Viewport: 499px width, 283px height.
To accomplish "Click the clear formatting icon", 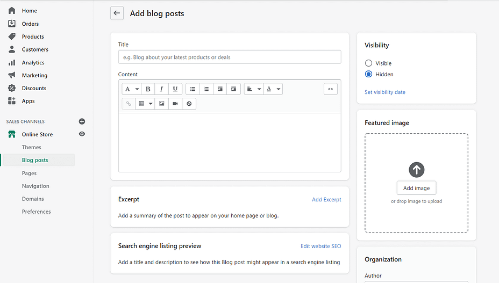I will [x=189, y=104].
